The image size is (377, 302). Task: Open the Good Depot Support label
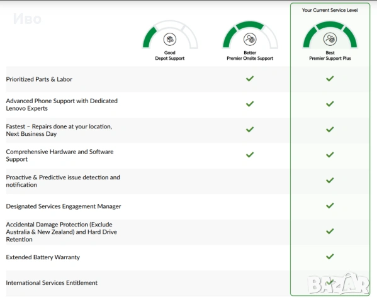[170, 55]
